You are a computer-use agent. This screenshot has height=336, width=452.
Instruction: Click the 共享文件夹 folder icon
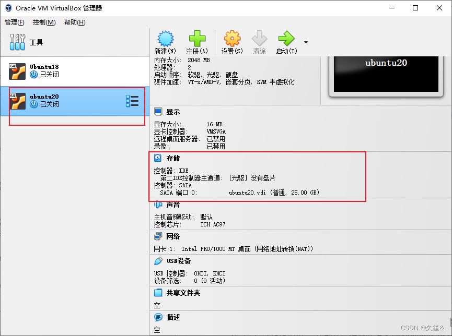[x=158, y=293]
